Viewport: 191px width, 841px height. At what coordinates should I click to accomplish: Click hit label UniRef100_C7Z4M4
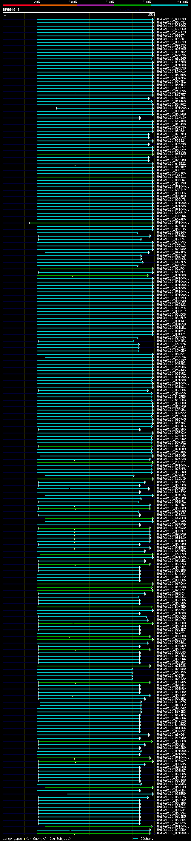(x=171, y=98)
